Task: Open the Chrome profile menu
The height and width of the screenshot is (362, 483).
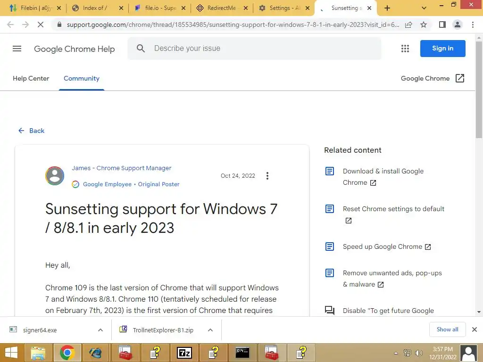Action: point(458,25)
